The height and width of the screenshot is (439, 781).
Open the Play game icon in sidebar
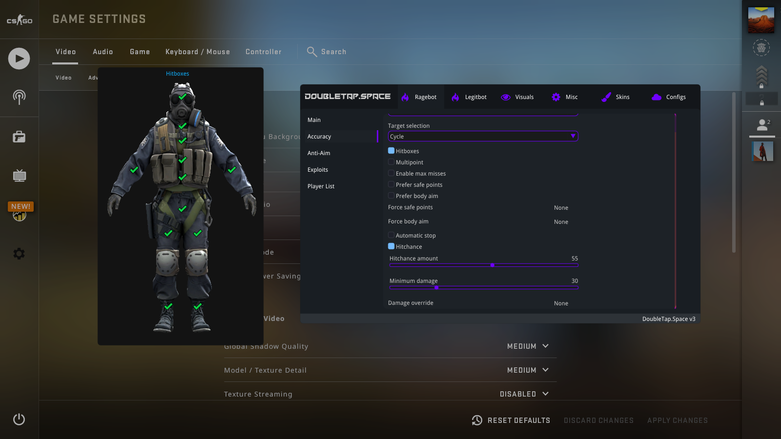pos(19,59)
